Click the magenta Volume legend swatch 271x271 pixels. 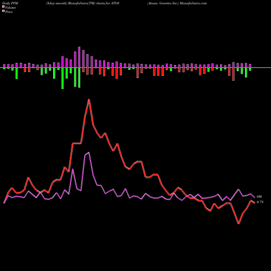pyautogui.click(x=3, y=7)
